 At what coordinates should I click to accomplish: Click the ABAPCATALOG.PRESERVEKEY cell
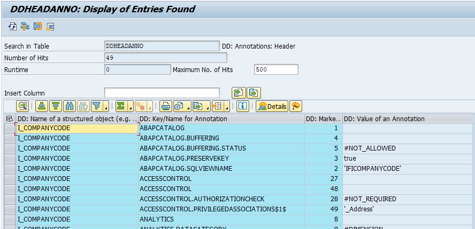tap(221, 159)
